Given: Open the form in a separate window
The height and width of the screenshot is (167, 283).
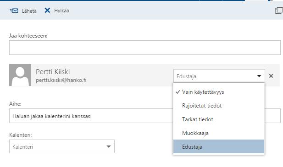Looking at the screenshot, I should pos(279,11).
